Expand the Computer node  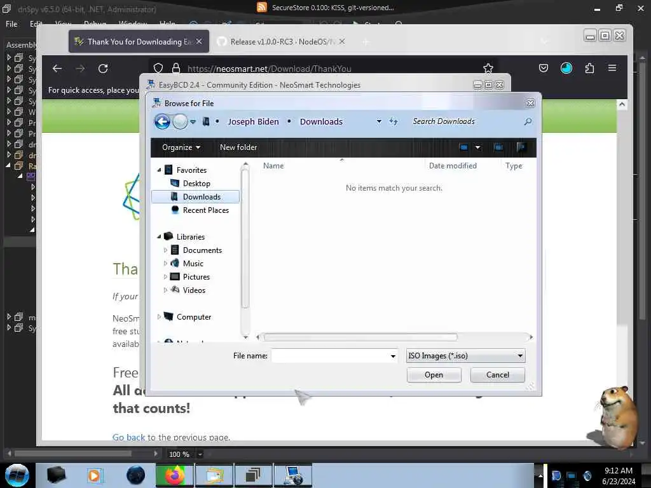(x=159, y=316)
